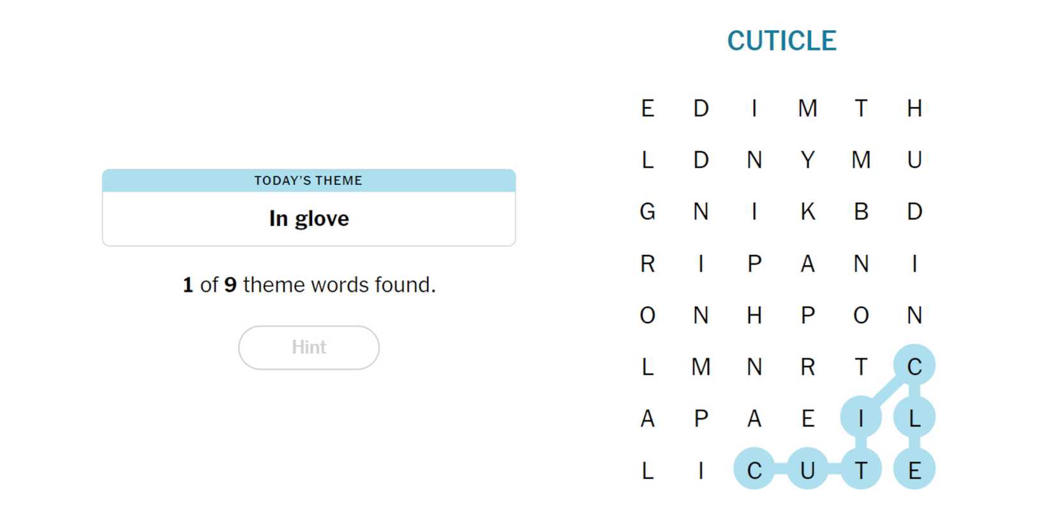1053x526 pixels.
Task: Click the highlighted letter U
Action: click(807, 471)
